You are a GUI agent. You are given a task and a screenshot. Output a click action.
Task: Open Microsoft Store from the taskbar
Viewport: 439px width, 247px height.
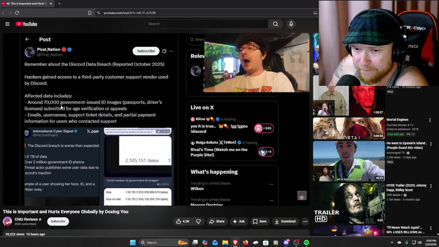click(x=266, y=243)
